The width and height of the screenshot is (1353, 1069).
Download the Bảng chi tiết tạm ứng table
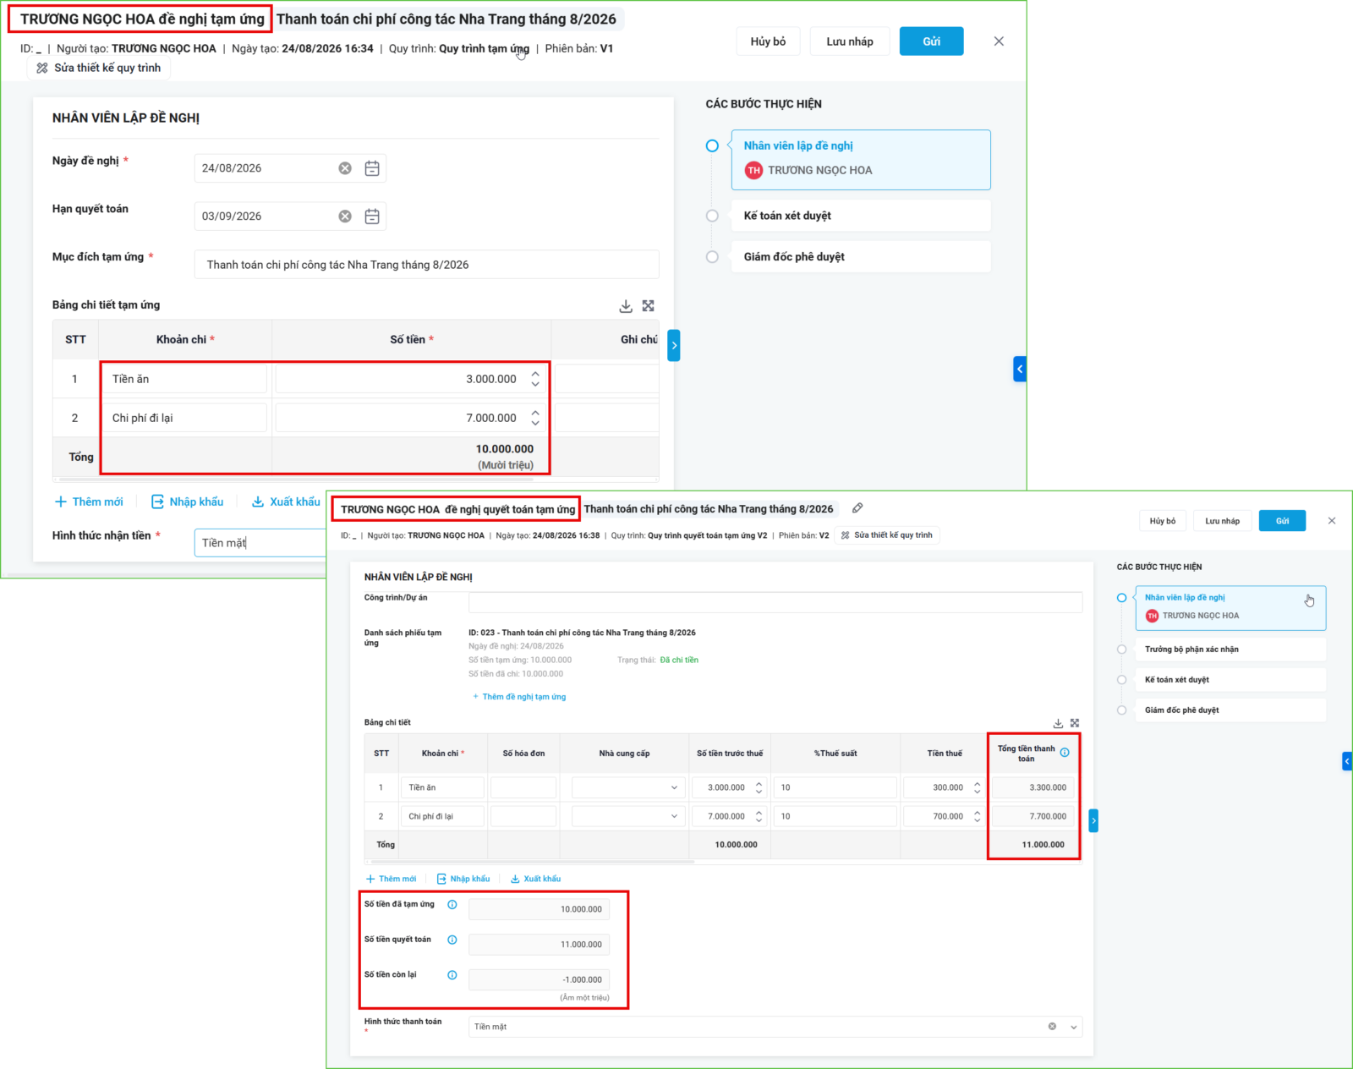click(x=626, y=306)
